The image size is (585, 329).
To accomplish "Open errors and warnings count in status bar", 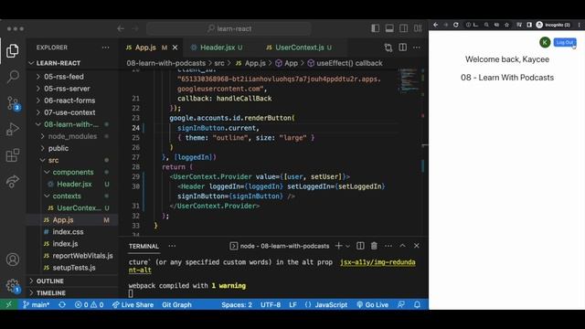I will click(90, 304).
